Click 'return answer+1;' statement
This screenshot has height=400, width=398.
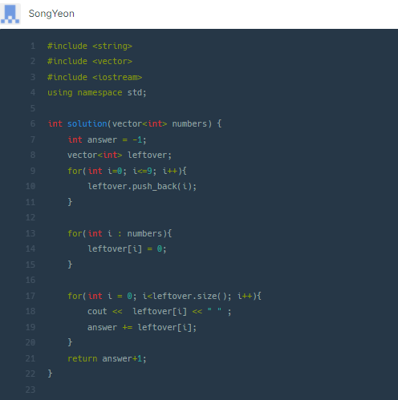pyautogui.click(x=107, y=358)
